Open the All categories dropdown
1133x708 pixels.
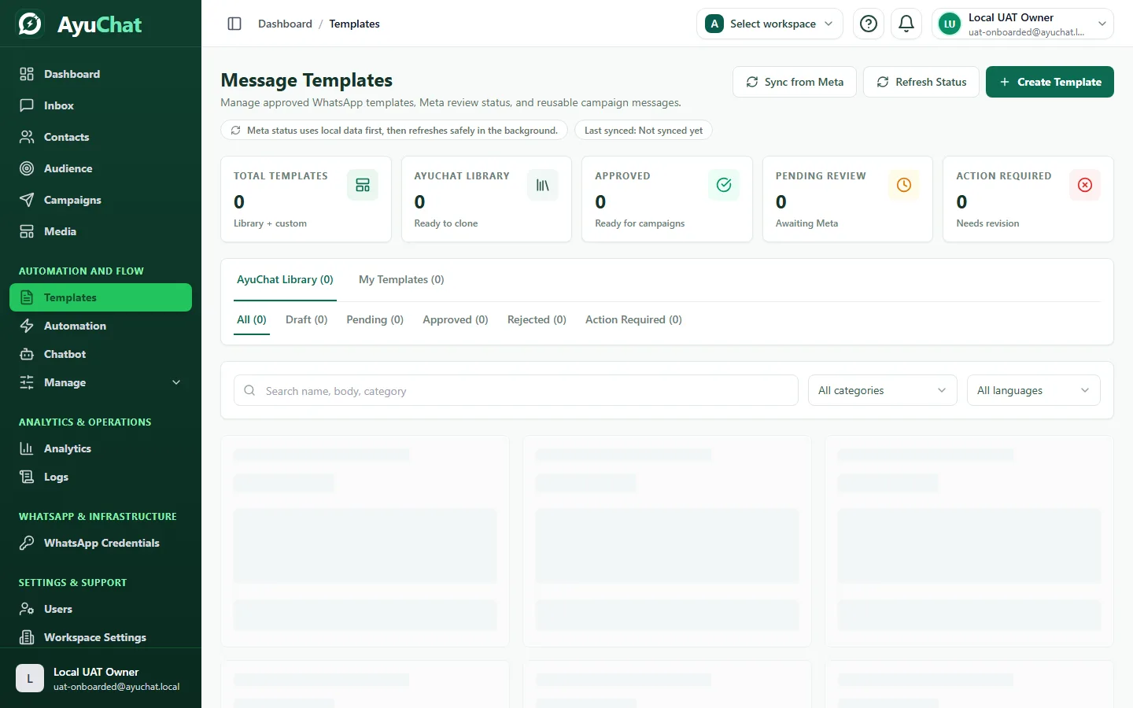tap(883, 390)
